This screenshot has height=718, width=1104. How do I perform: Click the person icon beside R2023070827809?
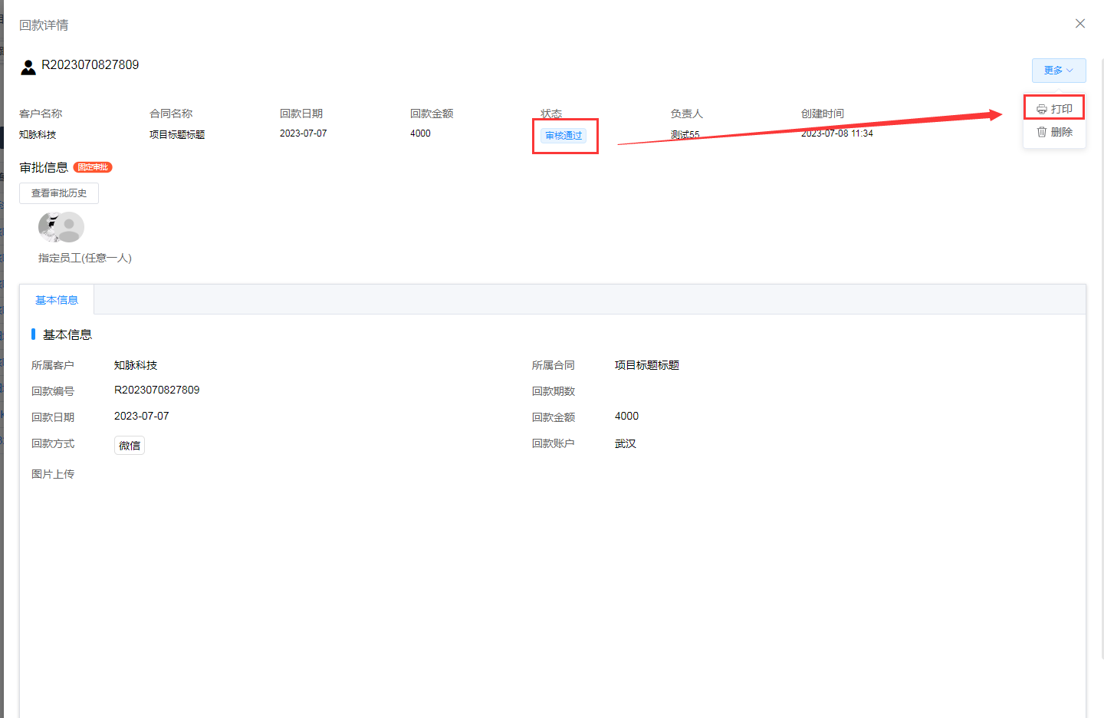pos(28,68)
